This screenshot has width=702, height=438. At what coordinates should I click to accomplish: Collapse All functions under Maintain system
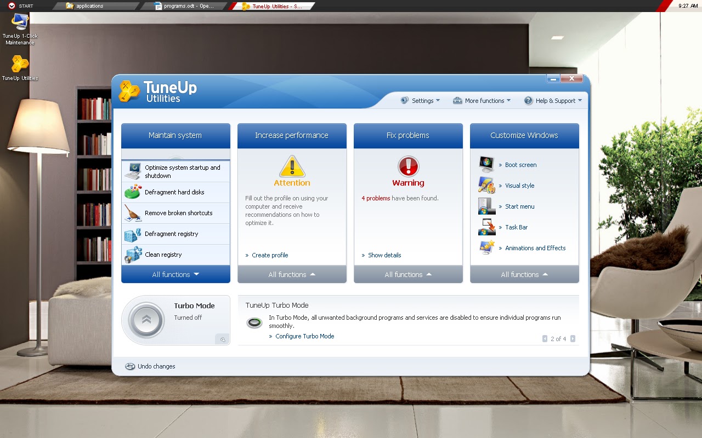(x=175, y=274)
